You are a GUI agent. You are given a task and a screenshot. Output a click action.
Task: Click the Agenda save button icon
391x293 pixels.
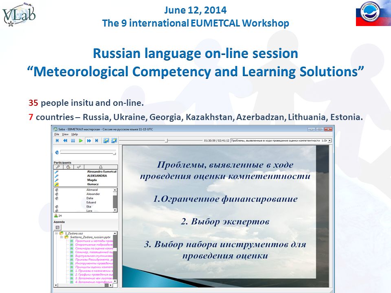click(x=57, y=227)
